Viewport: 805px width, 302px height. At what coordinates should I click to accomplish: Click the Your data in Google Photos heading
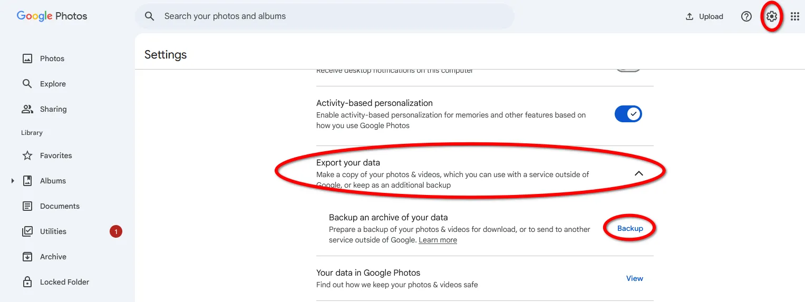pos(368,272)
